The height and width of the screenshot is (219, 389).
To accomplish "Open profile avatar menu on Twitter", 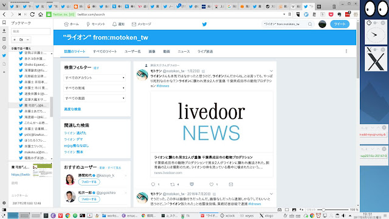I will pos(322,24).
